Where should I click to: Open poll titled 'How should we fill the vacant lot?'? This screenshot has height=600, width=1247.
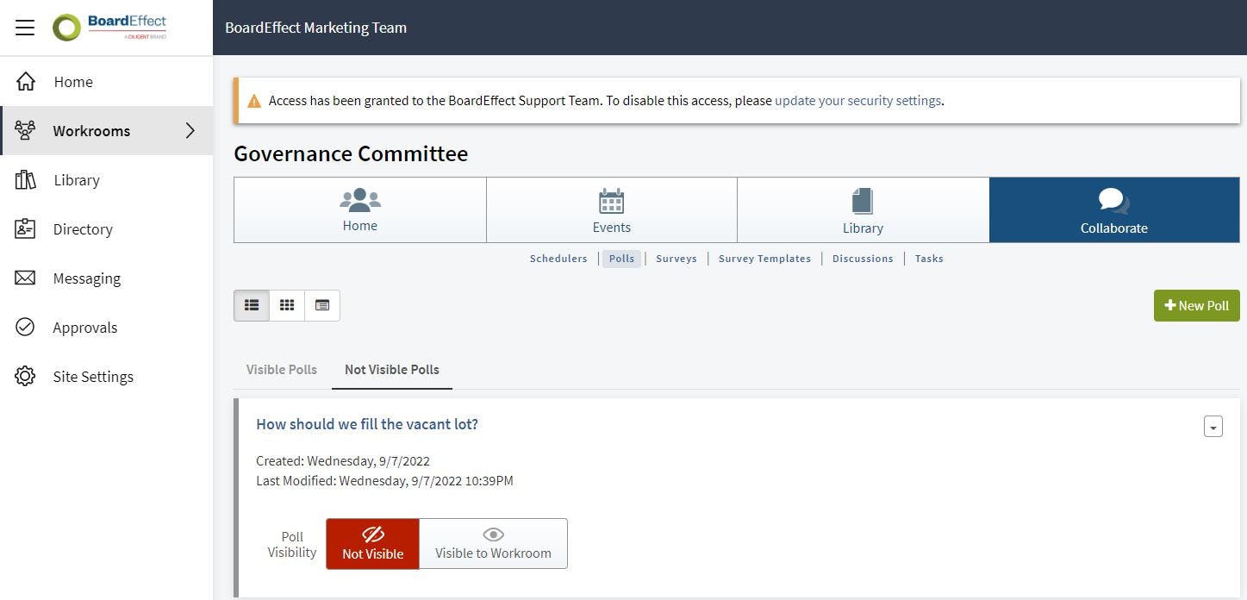tap(366, 423)
